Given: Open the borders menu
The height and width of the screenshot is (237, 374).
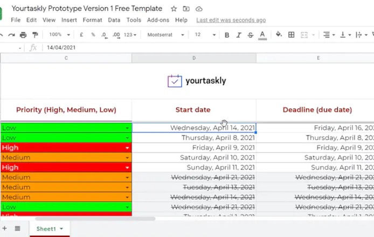Looking at the screenshot, I should tap(291, 35).
